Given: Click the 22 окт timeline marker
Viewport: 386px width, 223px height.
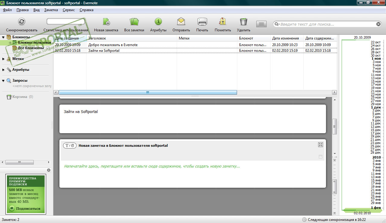Looking at the screenshot, I should 376,42.
